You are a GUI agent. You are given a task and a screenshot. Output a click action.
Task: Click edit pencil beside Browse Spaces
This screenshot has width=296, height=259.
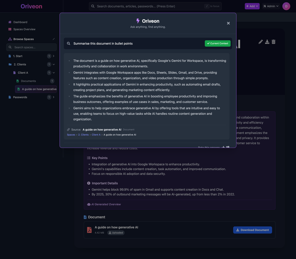pos(54,39)
